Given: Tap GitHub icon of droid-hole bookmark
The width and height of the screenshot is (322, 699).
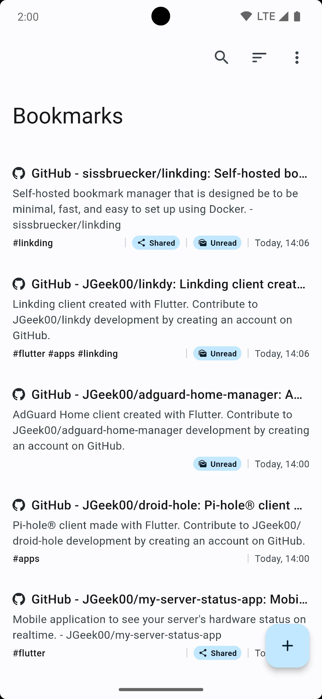Looking at the screenshot, I should (19, 505).
